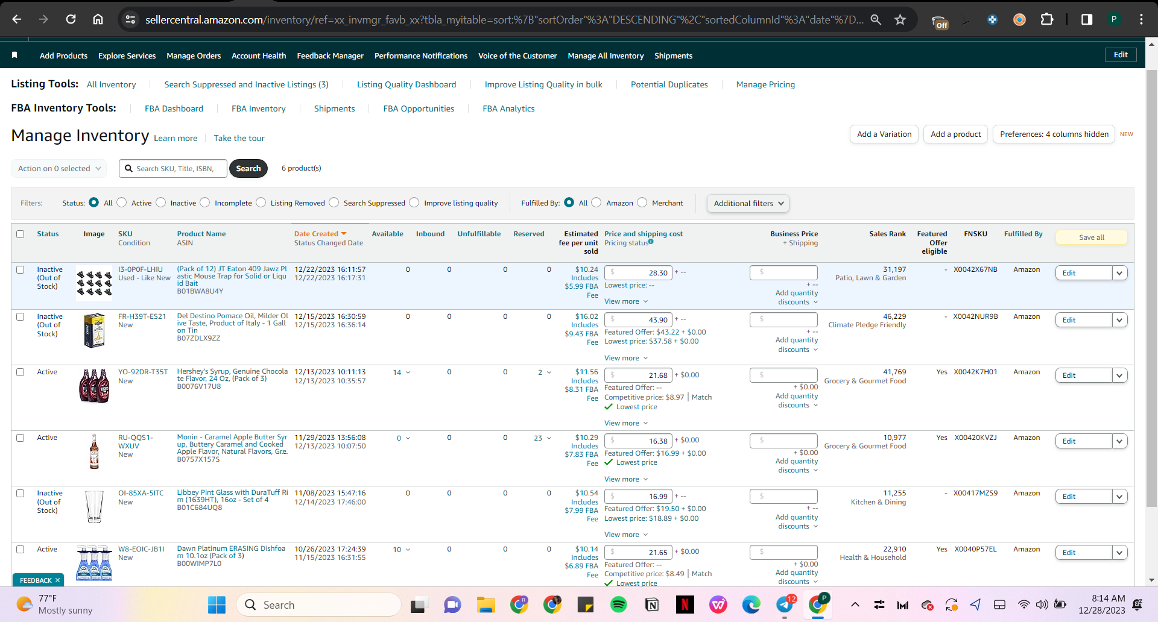Click the page's vertical scrollbar
This screenshot has height=622, width=1158.
(1152, 289)
